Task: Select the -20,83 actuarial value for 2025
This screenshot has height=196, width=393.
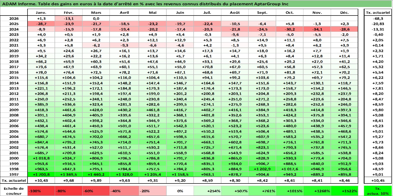Action: tap(378, 24)
